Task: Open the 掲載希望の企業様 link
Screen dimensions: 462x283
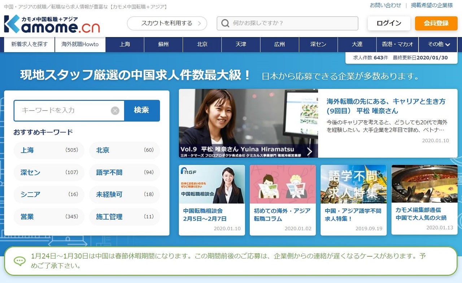Action: click(432, 5)
